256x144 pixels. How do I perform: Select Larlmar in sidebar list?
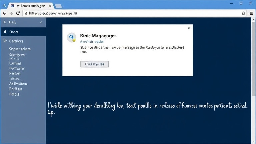point(15,63)
